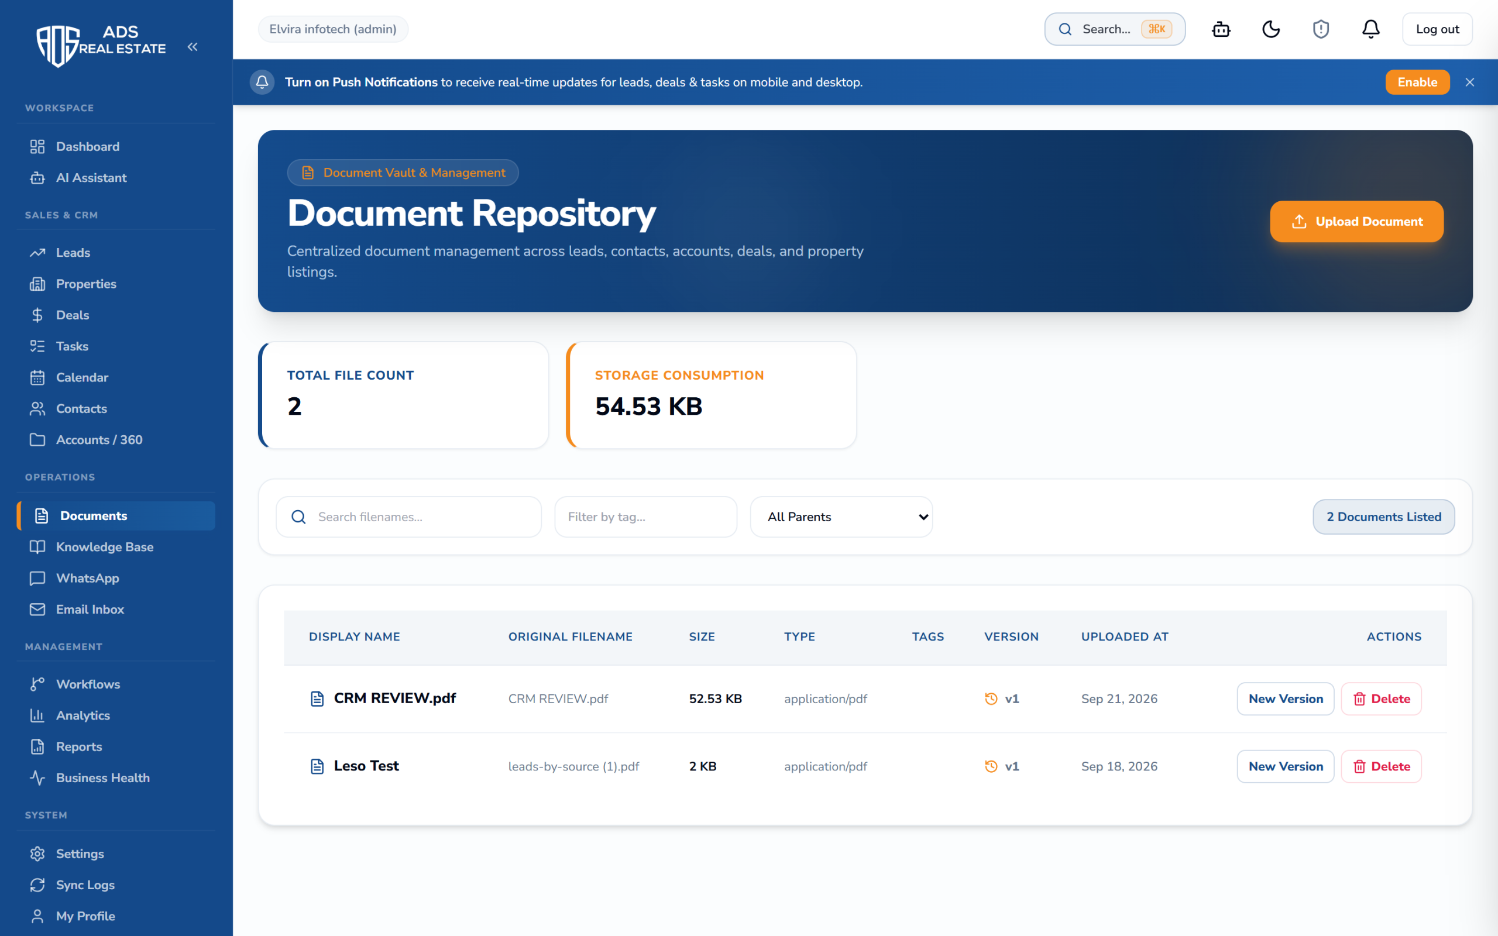1498x936 pixels.
Task: Click the Workflows branch icon
Action: point(38,684)
